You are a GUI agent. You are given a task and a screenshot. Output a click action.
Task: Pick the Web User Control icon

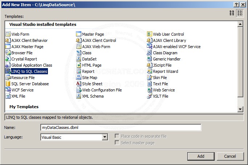150,34
